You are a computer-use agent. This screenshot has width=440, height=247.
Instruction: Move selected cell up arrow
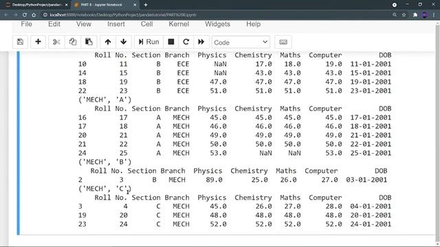tap(108, 42)
